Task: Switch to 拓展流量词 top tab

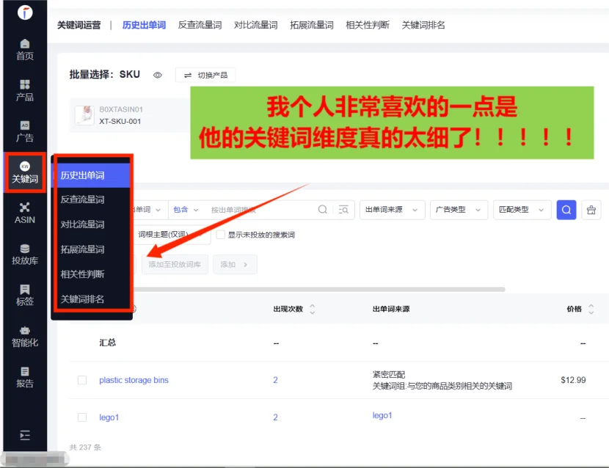Action: pyautogui.click(x=312, y=25)
